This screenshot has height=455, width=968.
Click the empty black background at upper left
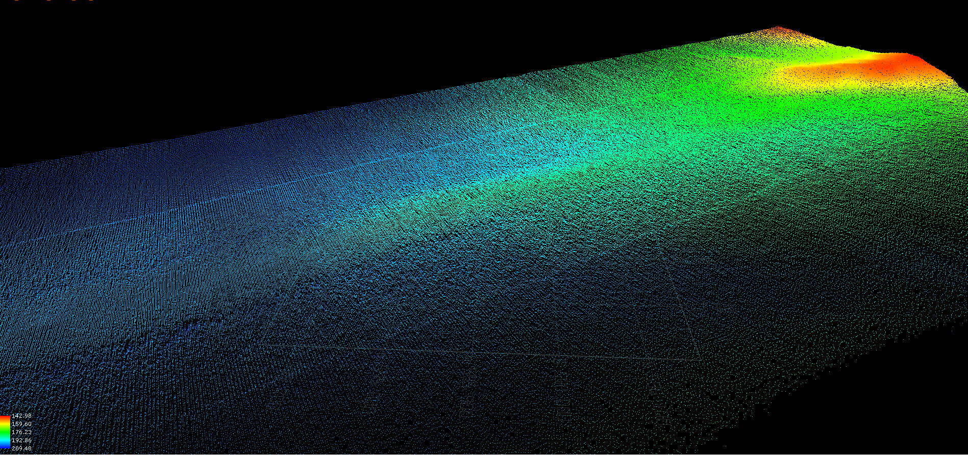point(153,61)
